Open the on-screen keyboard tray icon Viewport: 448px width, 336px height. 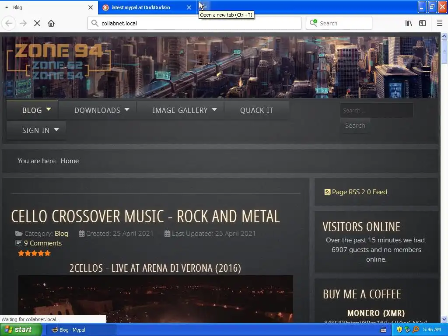tap(383, 330)
